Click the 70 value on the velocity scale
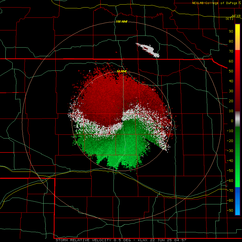The image size is (242, 242). (x=231, y=51)
